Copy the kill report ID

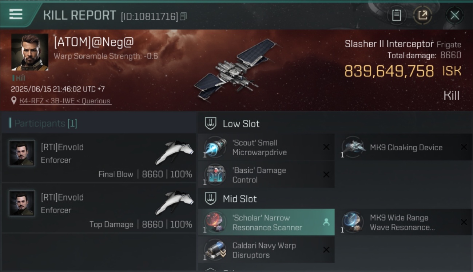[x=183, y=16]
